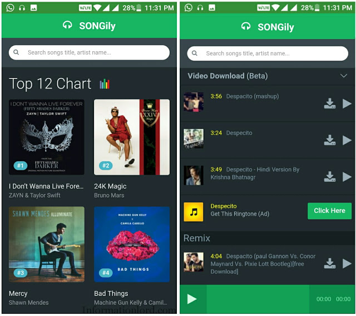The image size is (356, 316).
Task: Play the 3:24 Despecito track
Action: point(347,140)
